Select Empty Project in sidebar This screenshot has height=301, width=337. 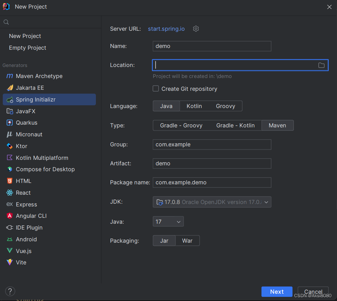pos(28,48)
